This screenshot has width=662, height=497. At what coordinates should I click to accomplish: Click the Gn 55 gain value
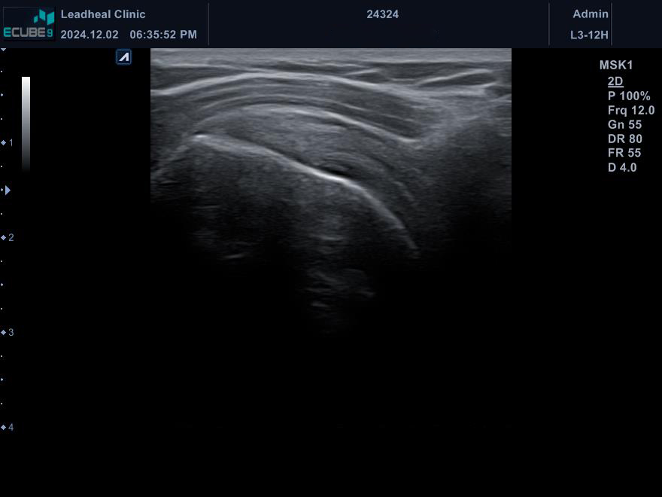pos(624,125)
